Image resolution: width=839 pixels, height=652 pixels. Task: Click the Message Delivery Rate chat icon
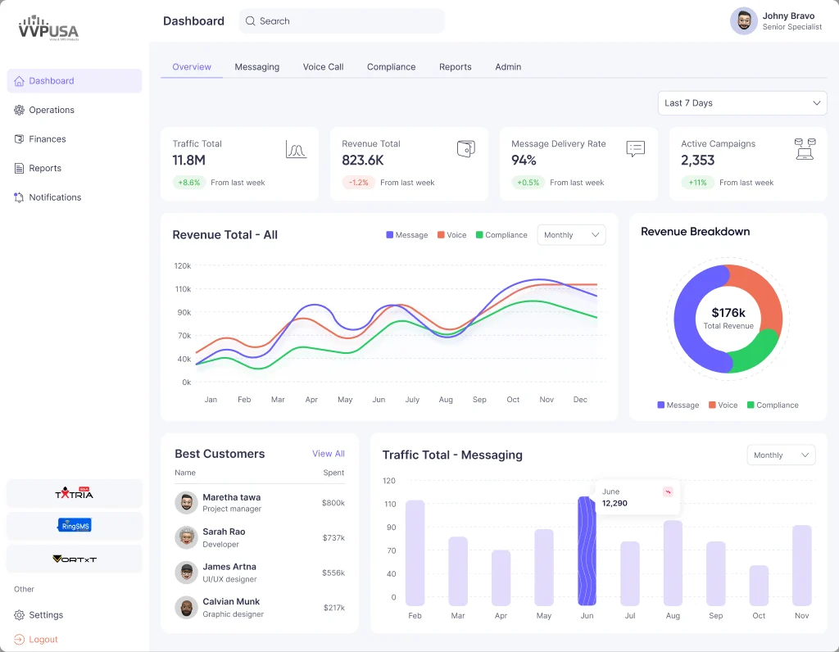(636, 149)
